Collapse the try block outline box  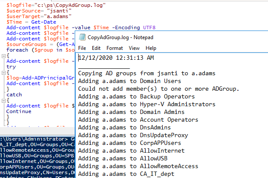coord(3,73)
